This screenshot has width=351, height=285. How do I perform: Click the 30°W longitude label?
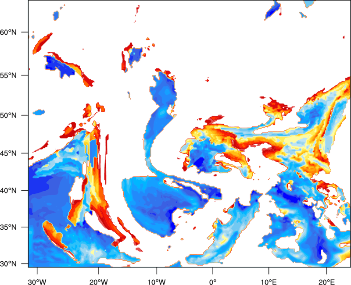pyautogui.click(x=37, y=282)
